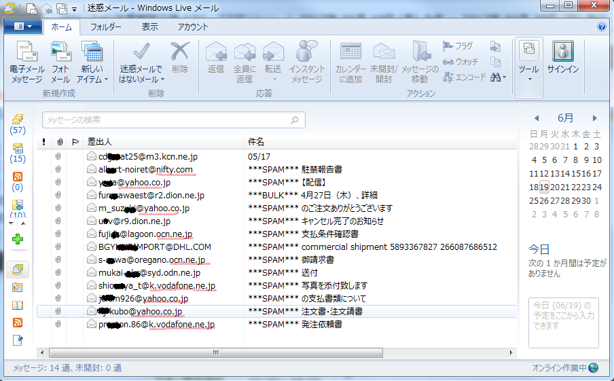Click the ウォッチ glasses button

(460, 62)
